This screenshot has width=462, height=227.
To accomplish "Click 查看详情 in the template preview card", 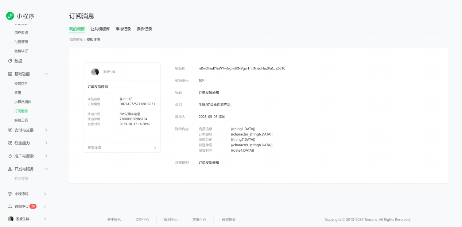I will (x=94, y=148).
